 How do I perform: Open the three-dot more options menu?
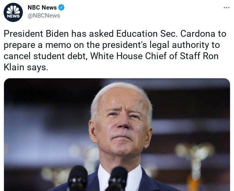(x=226, y=8)
